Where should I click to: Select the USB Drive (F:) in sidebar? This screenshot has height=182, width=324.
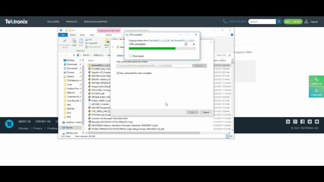click(72, 133)
